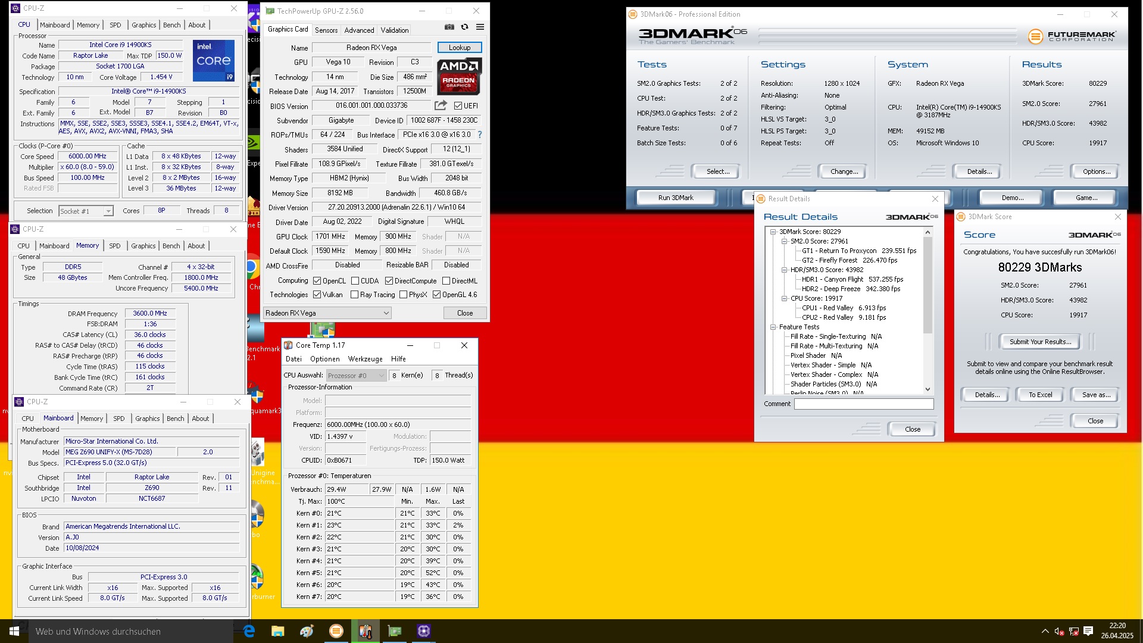
Task: Open the Socket #1 selection dropdown
Action: coord(86,211)
